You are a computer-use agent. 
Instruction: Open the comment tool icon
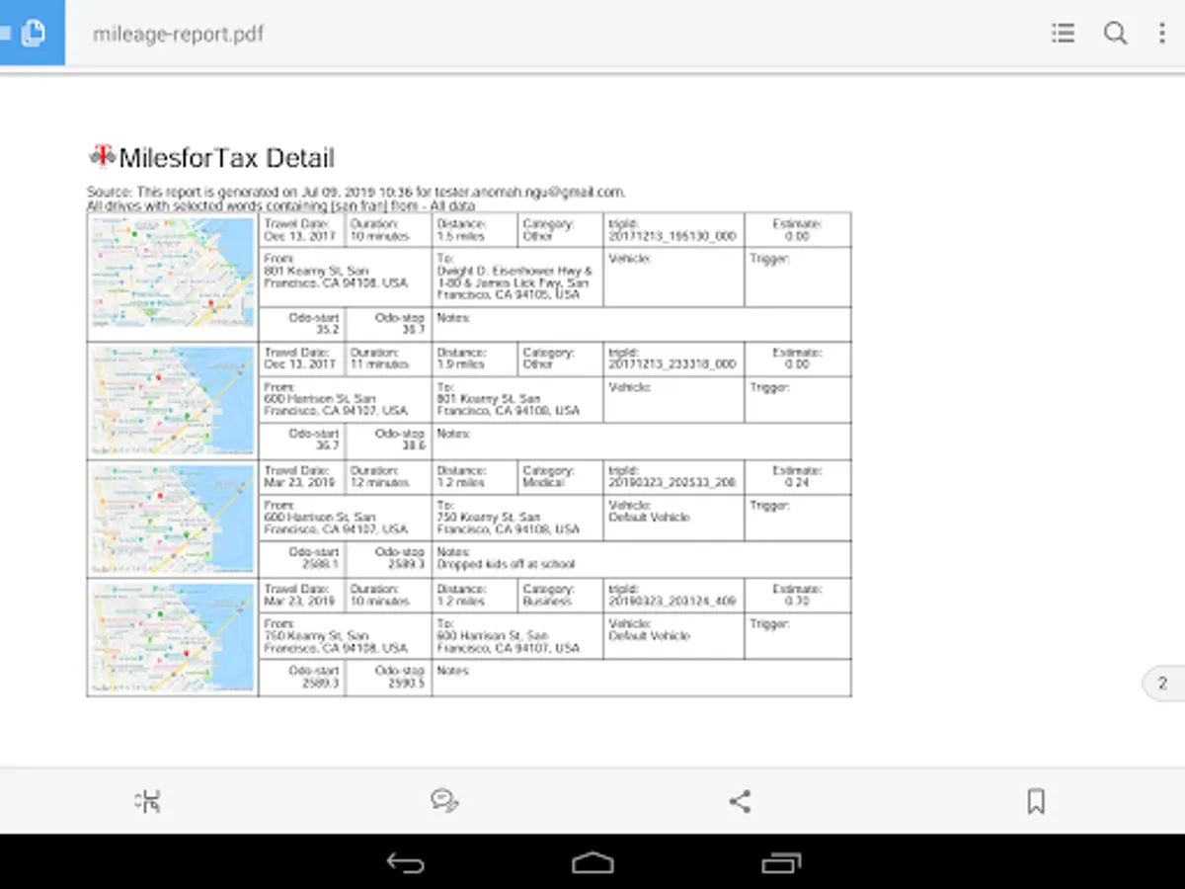click(x=444, y=801)
